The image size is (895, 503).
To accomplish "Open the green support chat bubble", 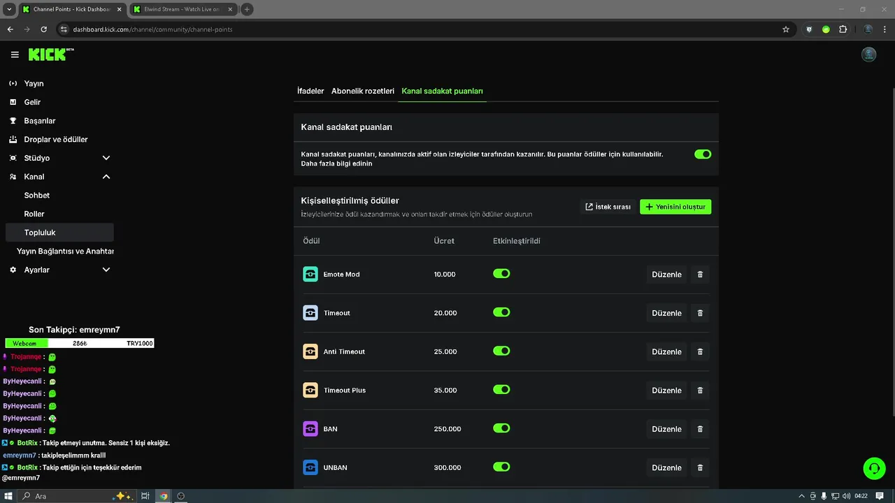I will tap(874, 468).
